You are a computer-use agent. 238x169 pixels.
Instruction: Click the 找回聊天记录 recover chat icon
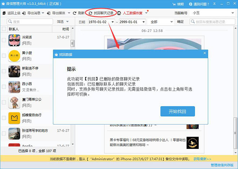click(x=91, y=13)
